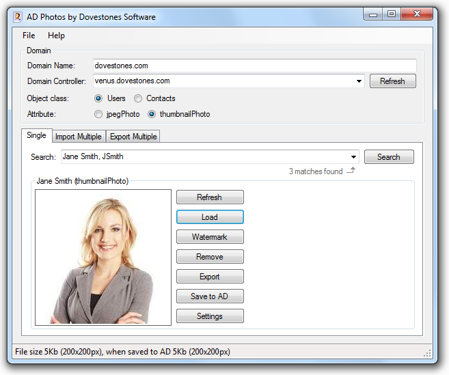Image resolution: width=449 pixels, height=375 pixels.
Task: Expand the Search combo box dropdown arrow
Action: 353,157
